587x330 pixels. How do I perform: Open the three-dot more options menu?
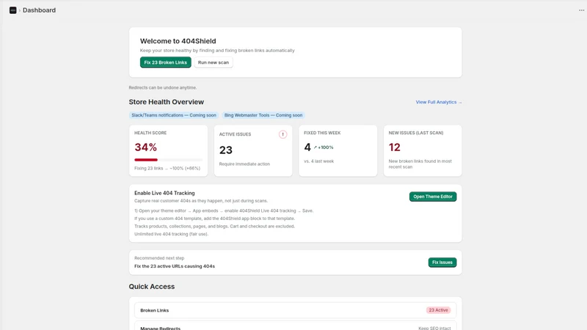point(581,10)
